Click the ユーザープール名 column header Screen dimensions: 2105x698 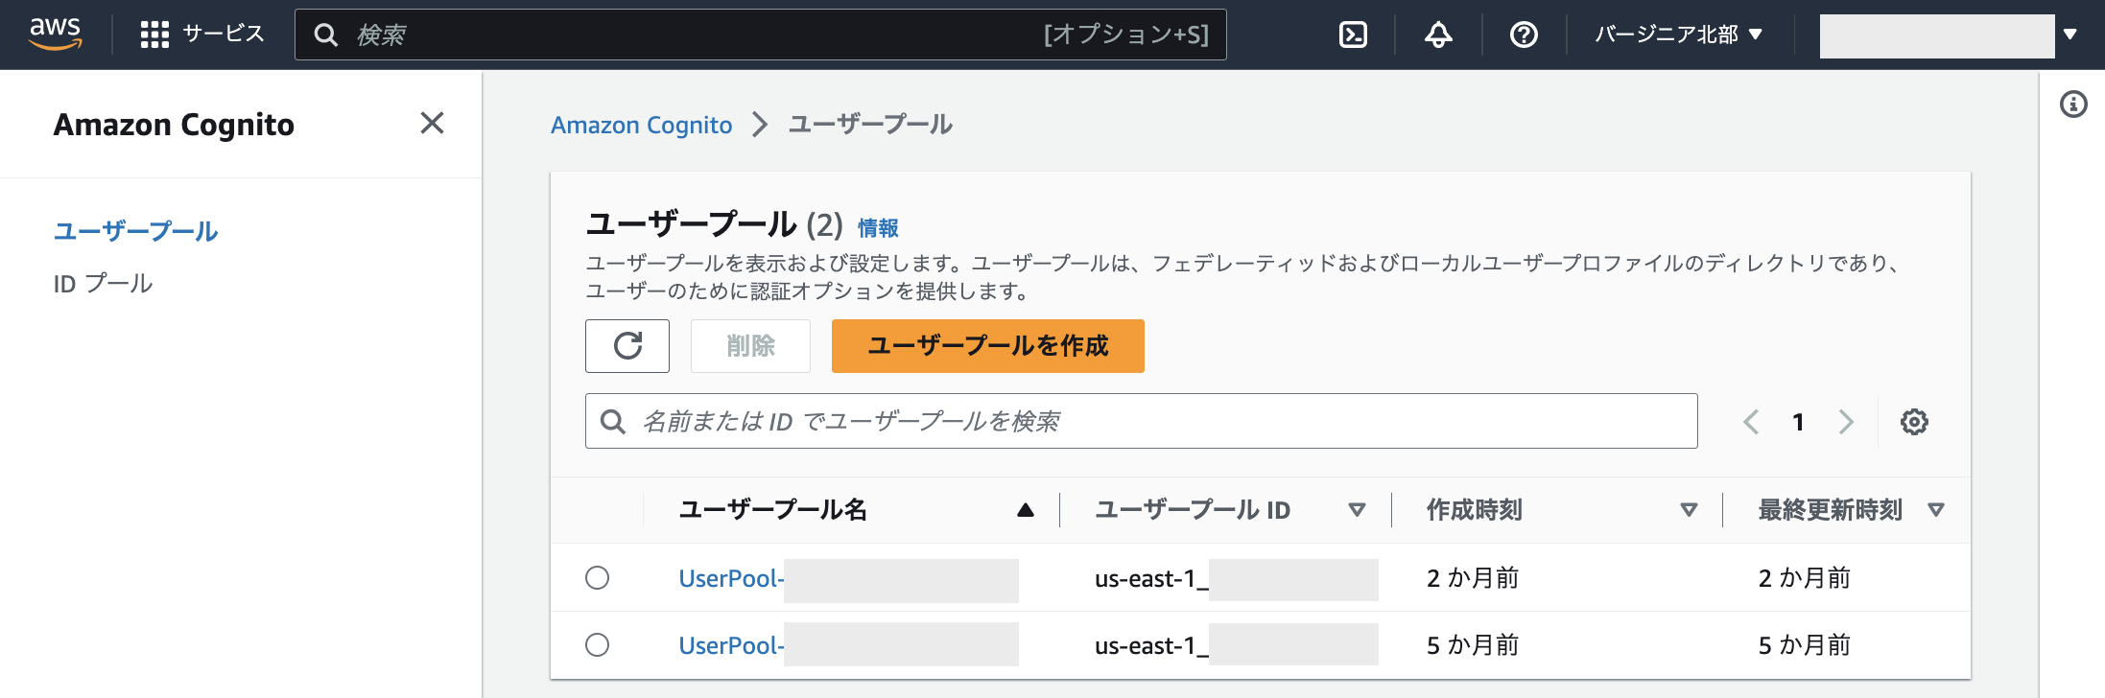pos(772,510)
